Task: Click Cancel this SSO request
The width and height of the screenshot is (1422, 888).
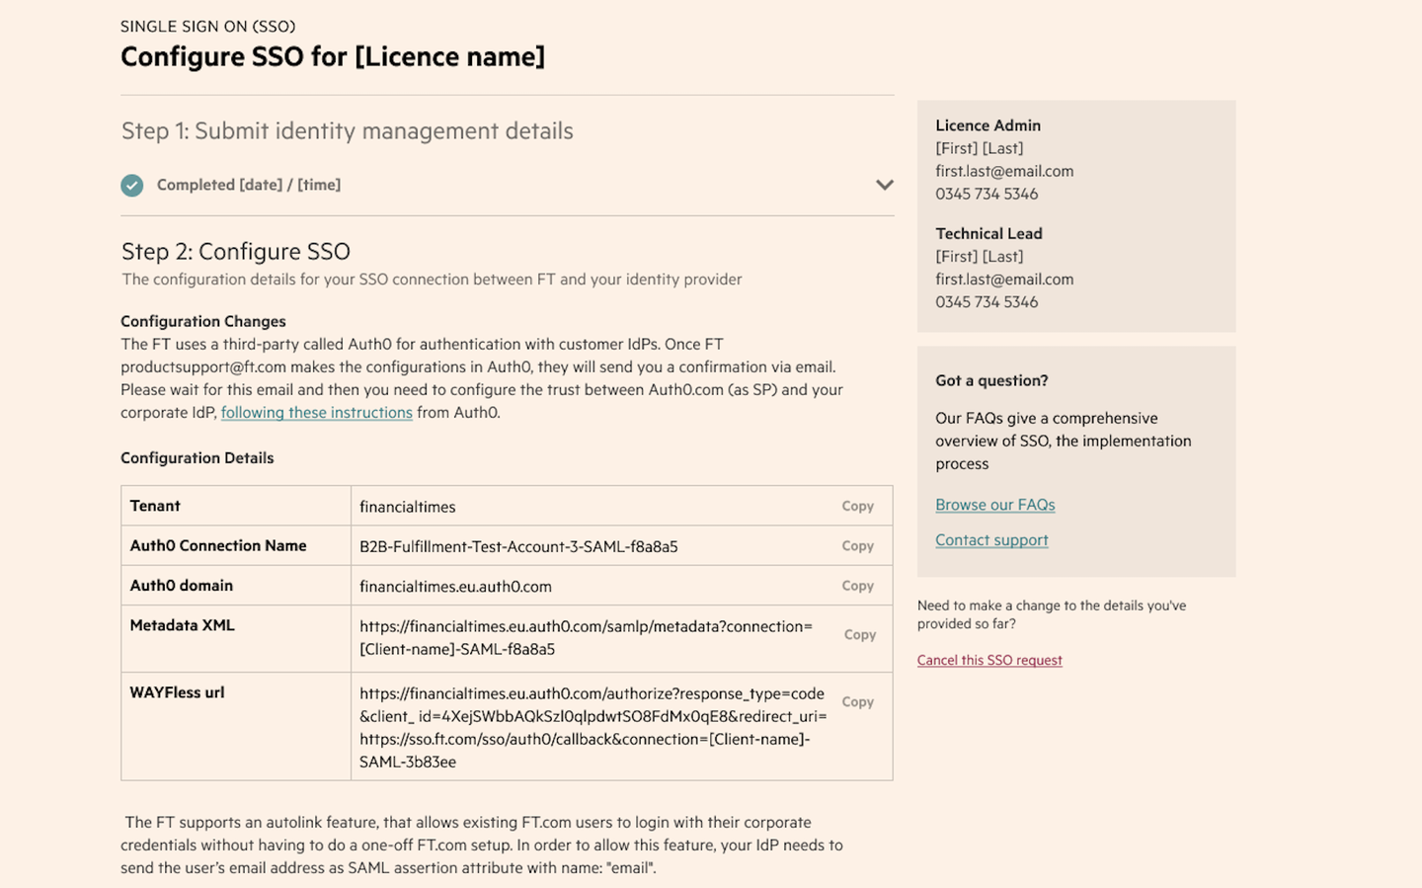Action: 989,661
